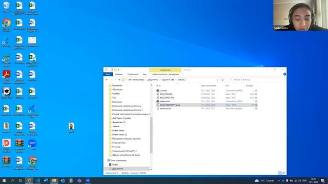Sort files by the Дата изменения column
This screenshot has width=328, height=184.
click(x=209, y=86)
